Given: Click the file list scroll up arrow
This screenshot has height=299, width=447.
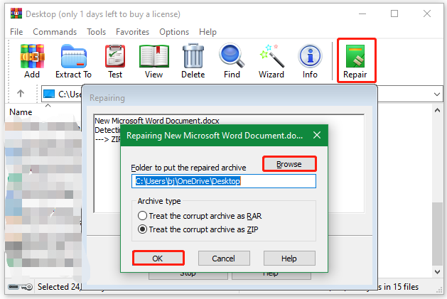Looking at the screenshot, I should (437, 110).
